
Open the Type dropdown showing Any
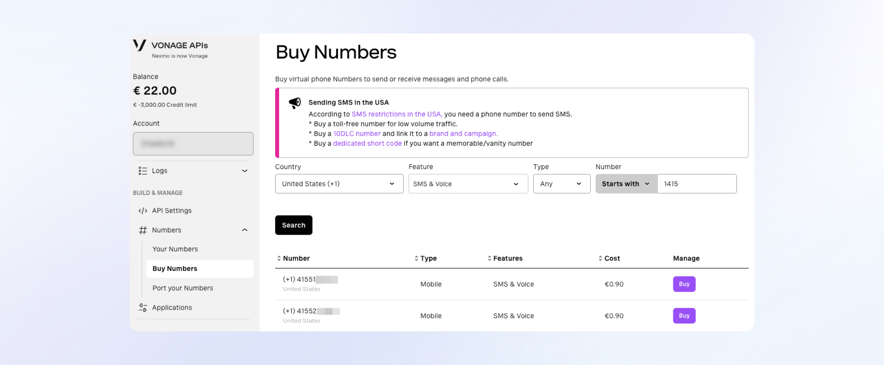561,184
